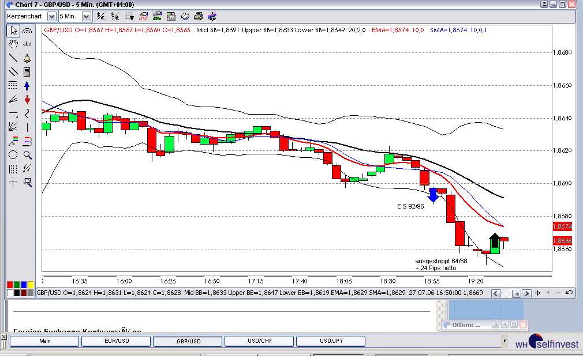
Task: Select the abc text annotation tool
Action: point(27,44)
